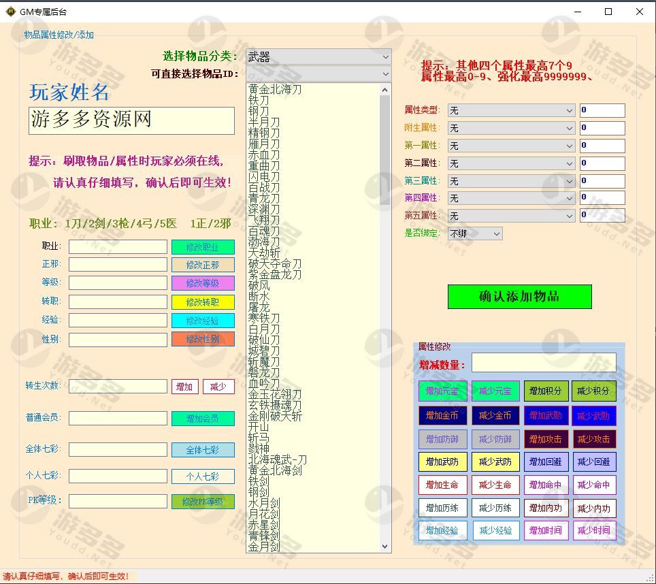The image size is (656, 584).
Task: Expand the 可直接选择物品ID combo box
Action: (318, 74)
